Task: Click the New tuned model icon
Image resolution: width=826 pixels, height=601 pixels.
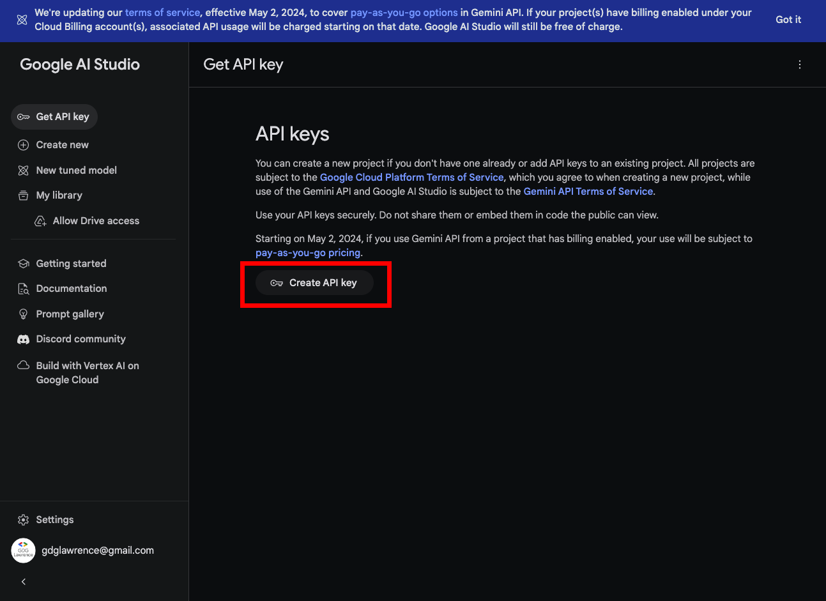Action: point(24,171)
